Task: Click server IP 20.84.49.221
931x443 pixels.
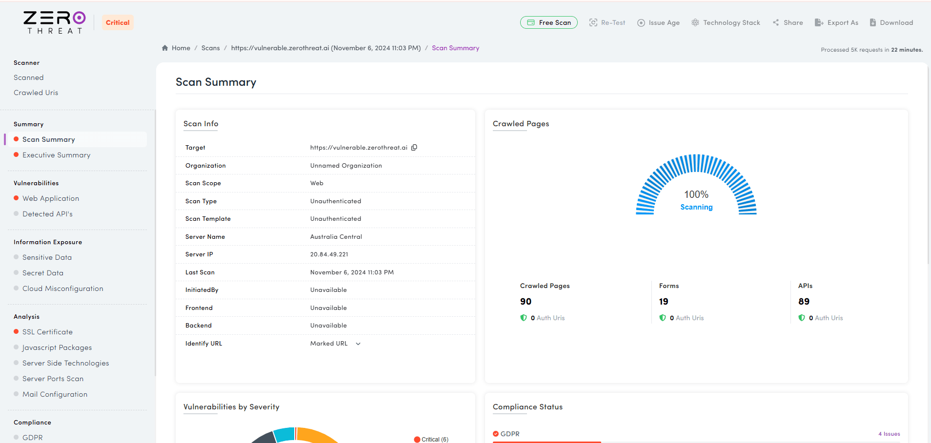Action: point(329,254)
